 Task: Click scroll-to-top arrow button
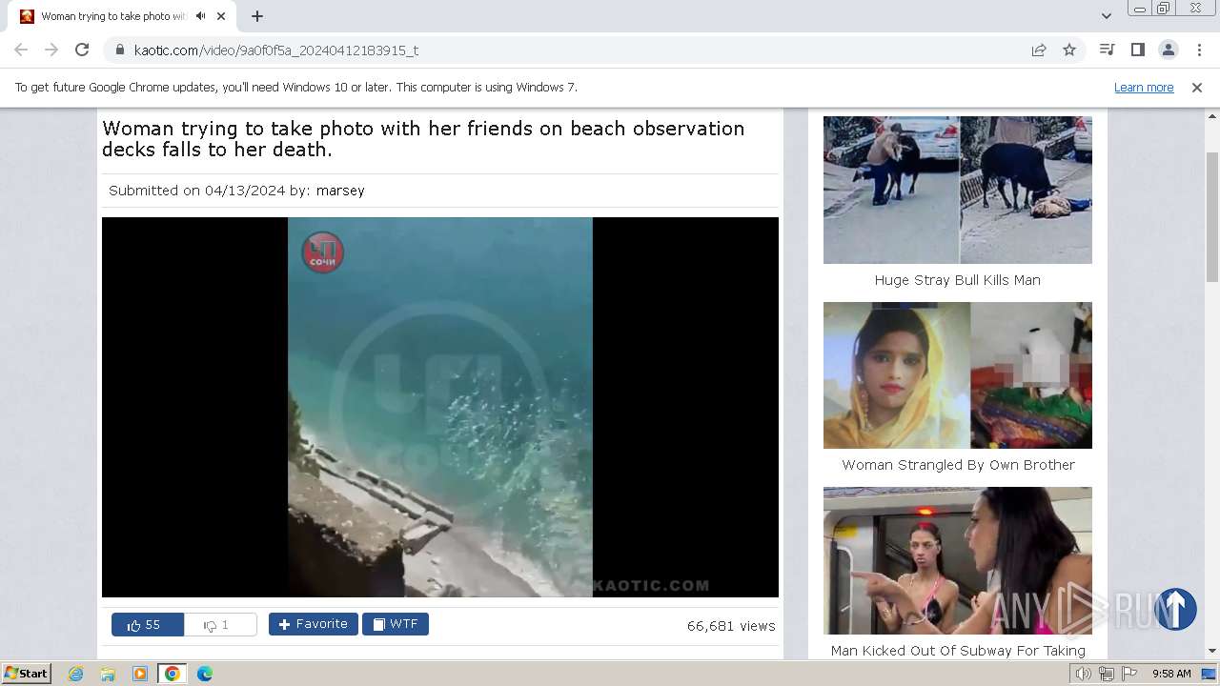[x=1175, y=609]
